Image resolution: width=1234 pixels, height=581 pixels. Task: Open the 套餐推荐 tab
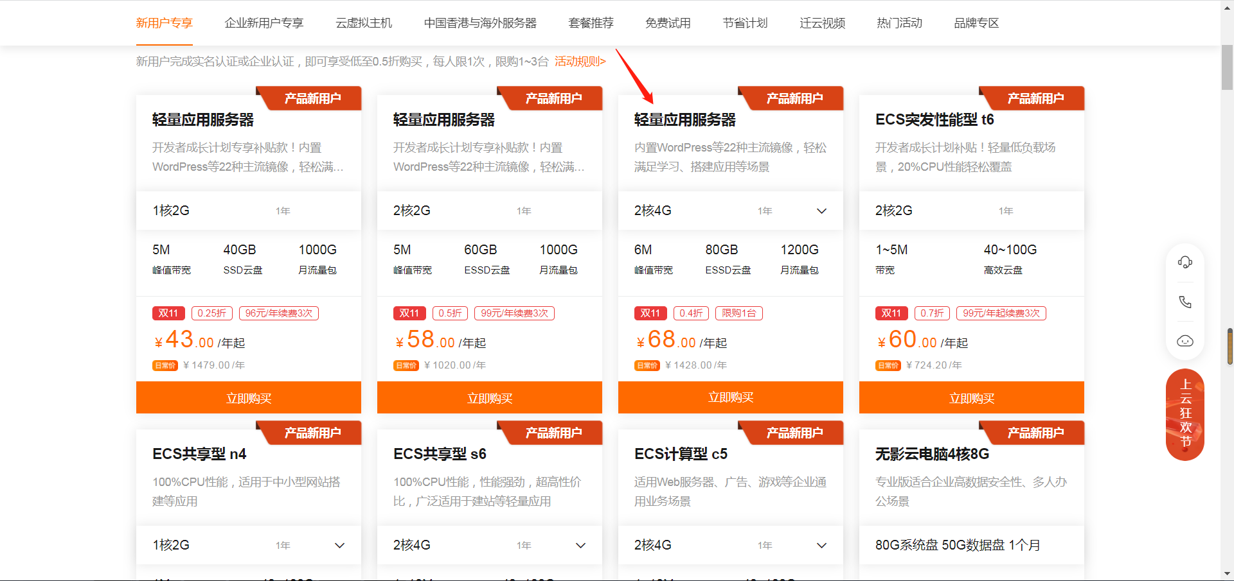click(591, 23)
